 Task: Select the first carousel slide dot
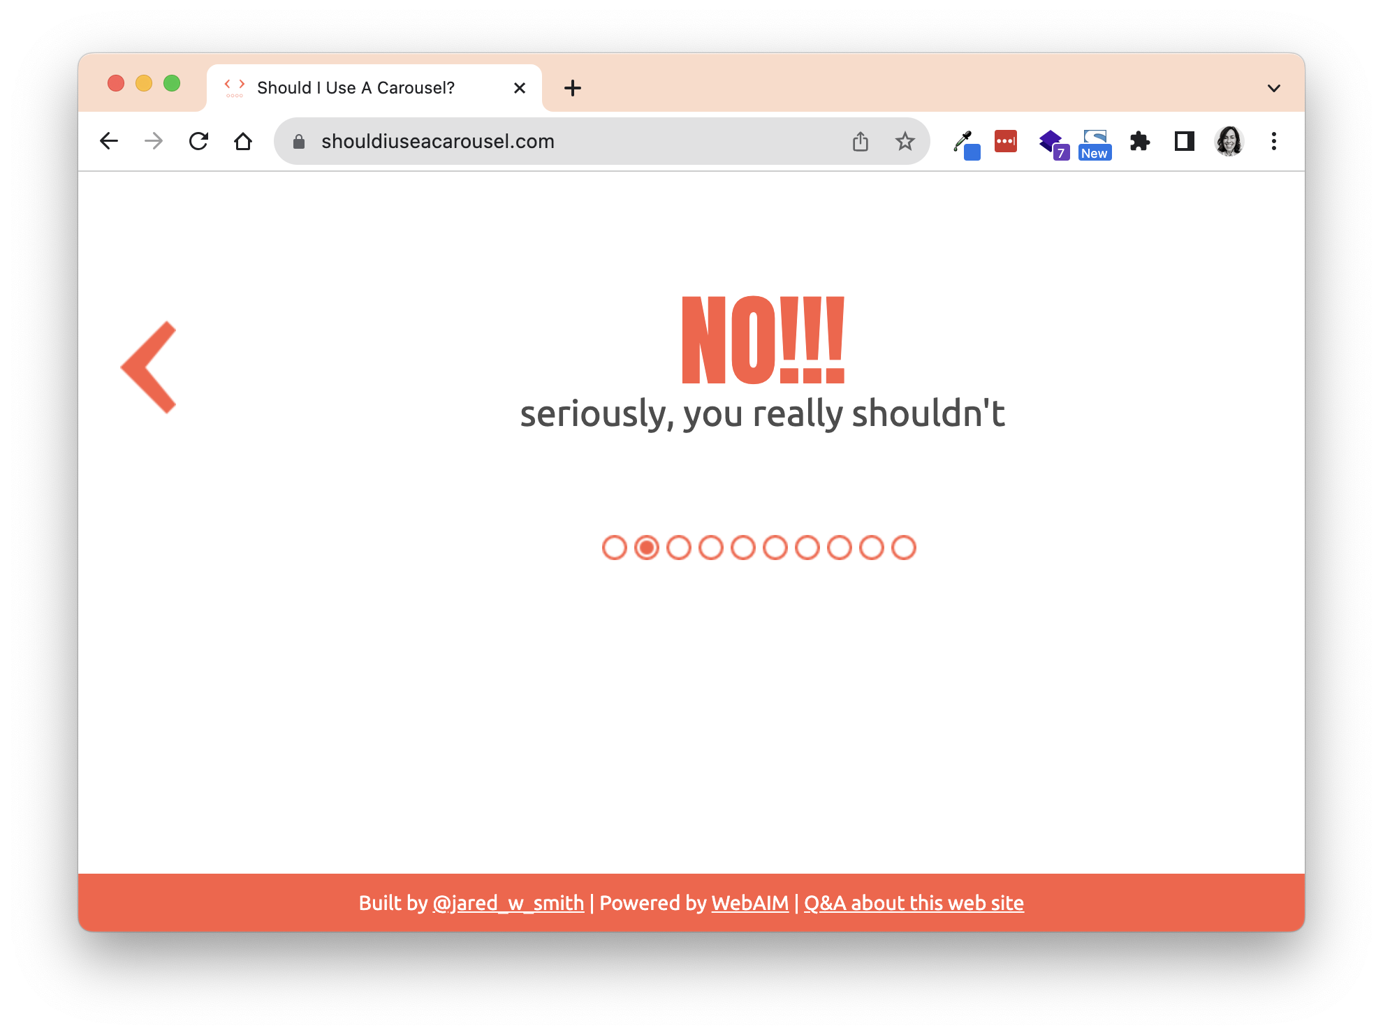point(615,548)
